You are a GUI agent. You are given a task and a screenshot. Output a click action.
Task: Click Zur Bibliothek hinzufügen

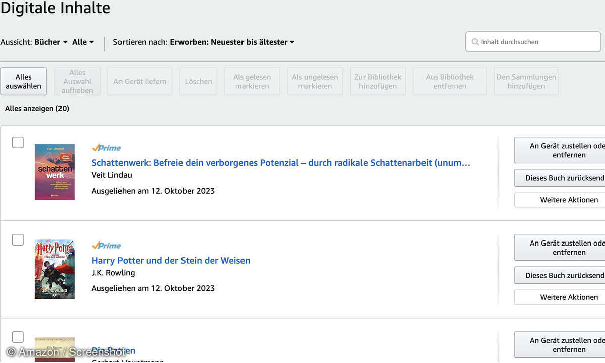click(x=378, y=81)
